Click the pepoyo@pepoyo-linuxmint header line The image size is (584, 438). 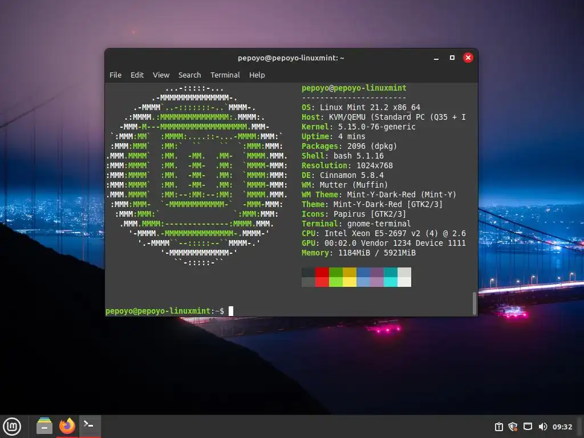tap(354, 88)
